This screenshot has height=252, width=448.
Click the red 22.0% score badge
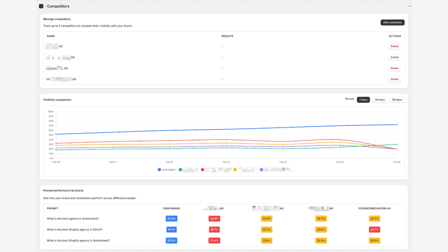pos(214,218)
